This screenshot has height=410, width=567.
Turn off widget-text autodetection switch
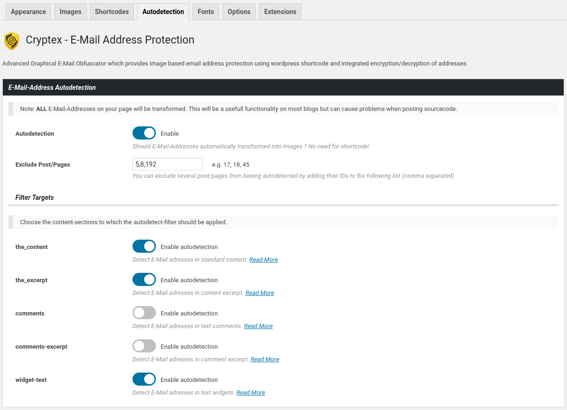(x=144, y=379)
